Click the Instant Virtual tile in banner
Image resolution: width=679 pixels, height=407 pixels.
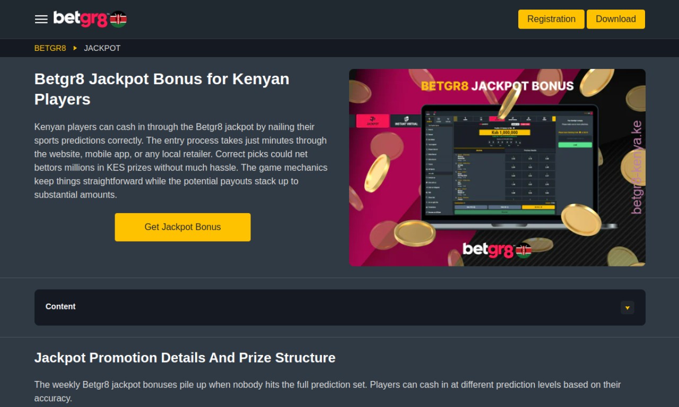(406, 121)
